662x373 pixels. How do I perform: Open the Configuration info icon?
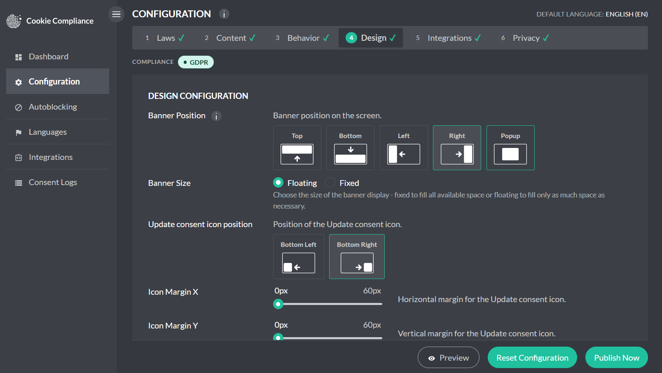224,14
